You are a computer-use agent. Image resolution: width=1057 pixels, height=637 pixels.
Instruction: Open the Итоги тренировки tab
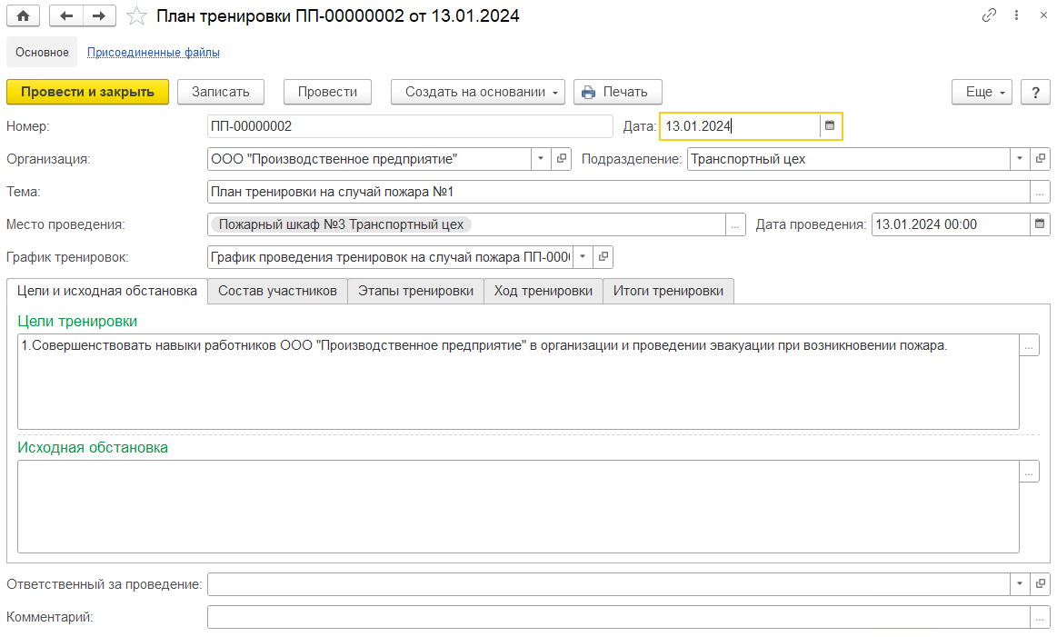point(668,291)
